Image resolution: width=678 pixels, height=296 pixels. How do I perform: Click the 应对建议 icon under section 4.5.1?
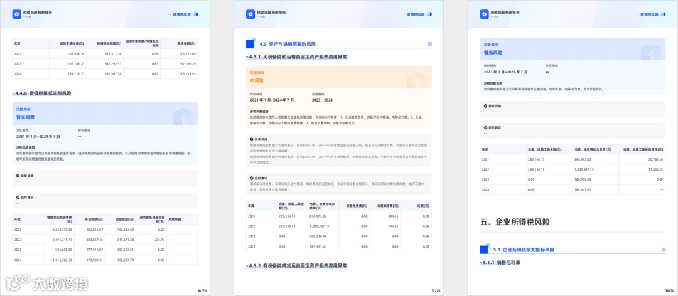pyautogui.click(x=252, y=177)
